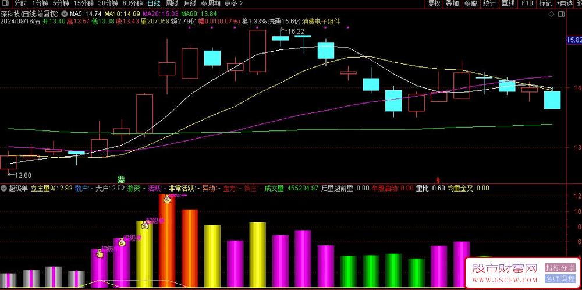Select the 1分钟 period tab
This screenshot has width=582, height=290.
click(x=40, y=3)
